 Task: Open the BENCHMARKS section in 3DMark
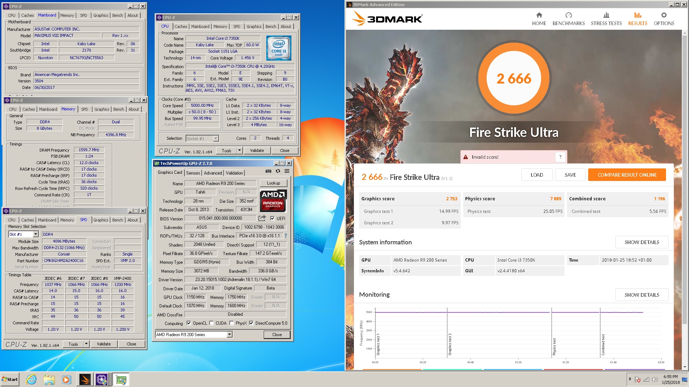568,19
